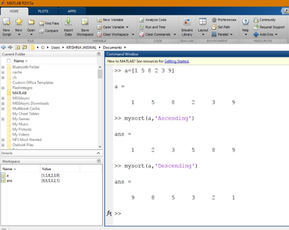
Task: Switch to the HOME tab
Action: tap(14, 11)
